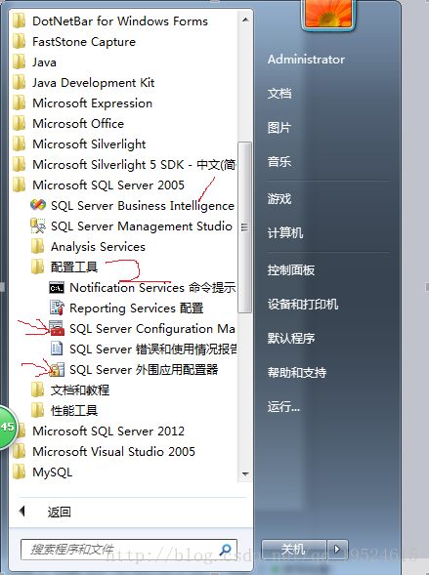Select "Reporting Services 配置" text entry
Screen dimensions: 429x575
click(x=137, y=308)
